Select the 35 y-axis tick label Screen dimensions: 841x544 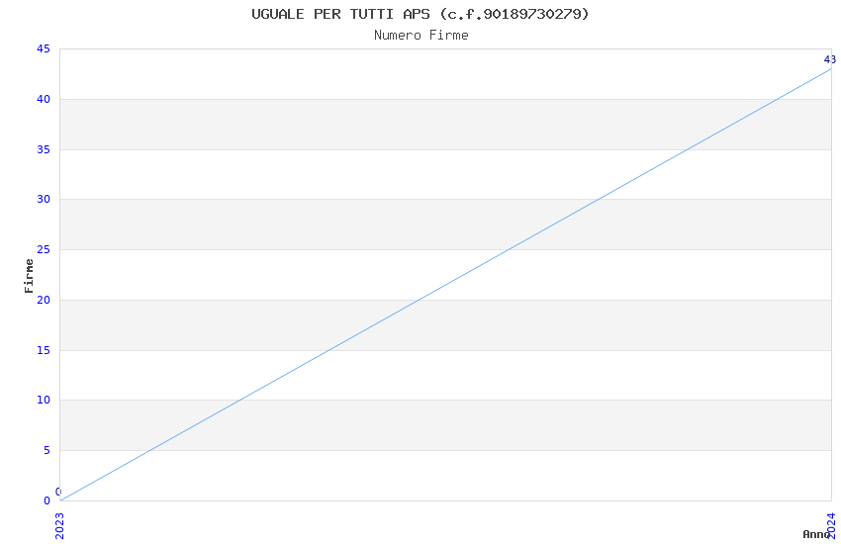click(44, 150)
